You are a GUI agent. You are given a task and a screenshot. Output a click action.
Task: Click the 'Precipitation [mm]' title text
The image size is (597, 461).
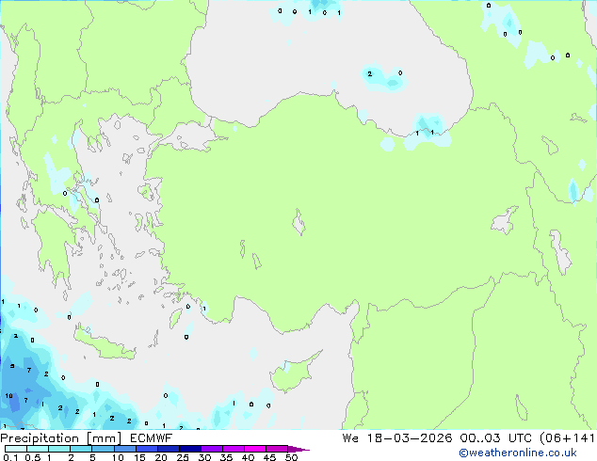coord(61,438)
